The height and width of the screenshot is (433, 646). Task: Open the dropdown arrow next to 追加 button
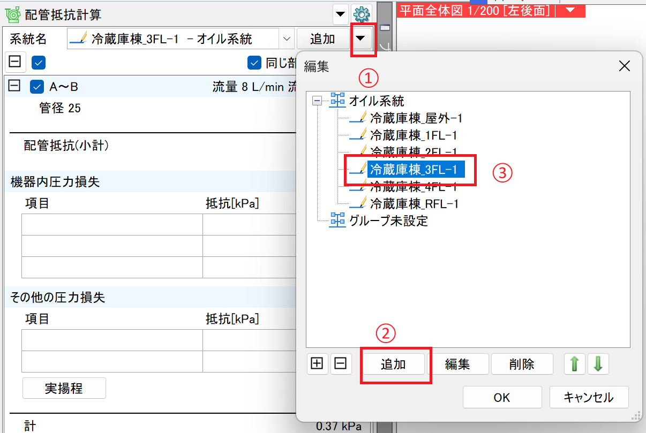[x=362, y=39]
